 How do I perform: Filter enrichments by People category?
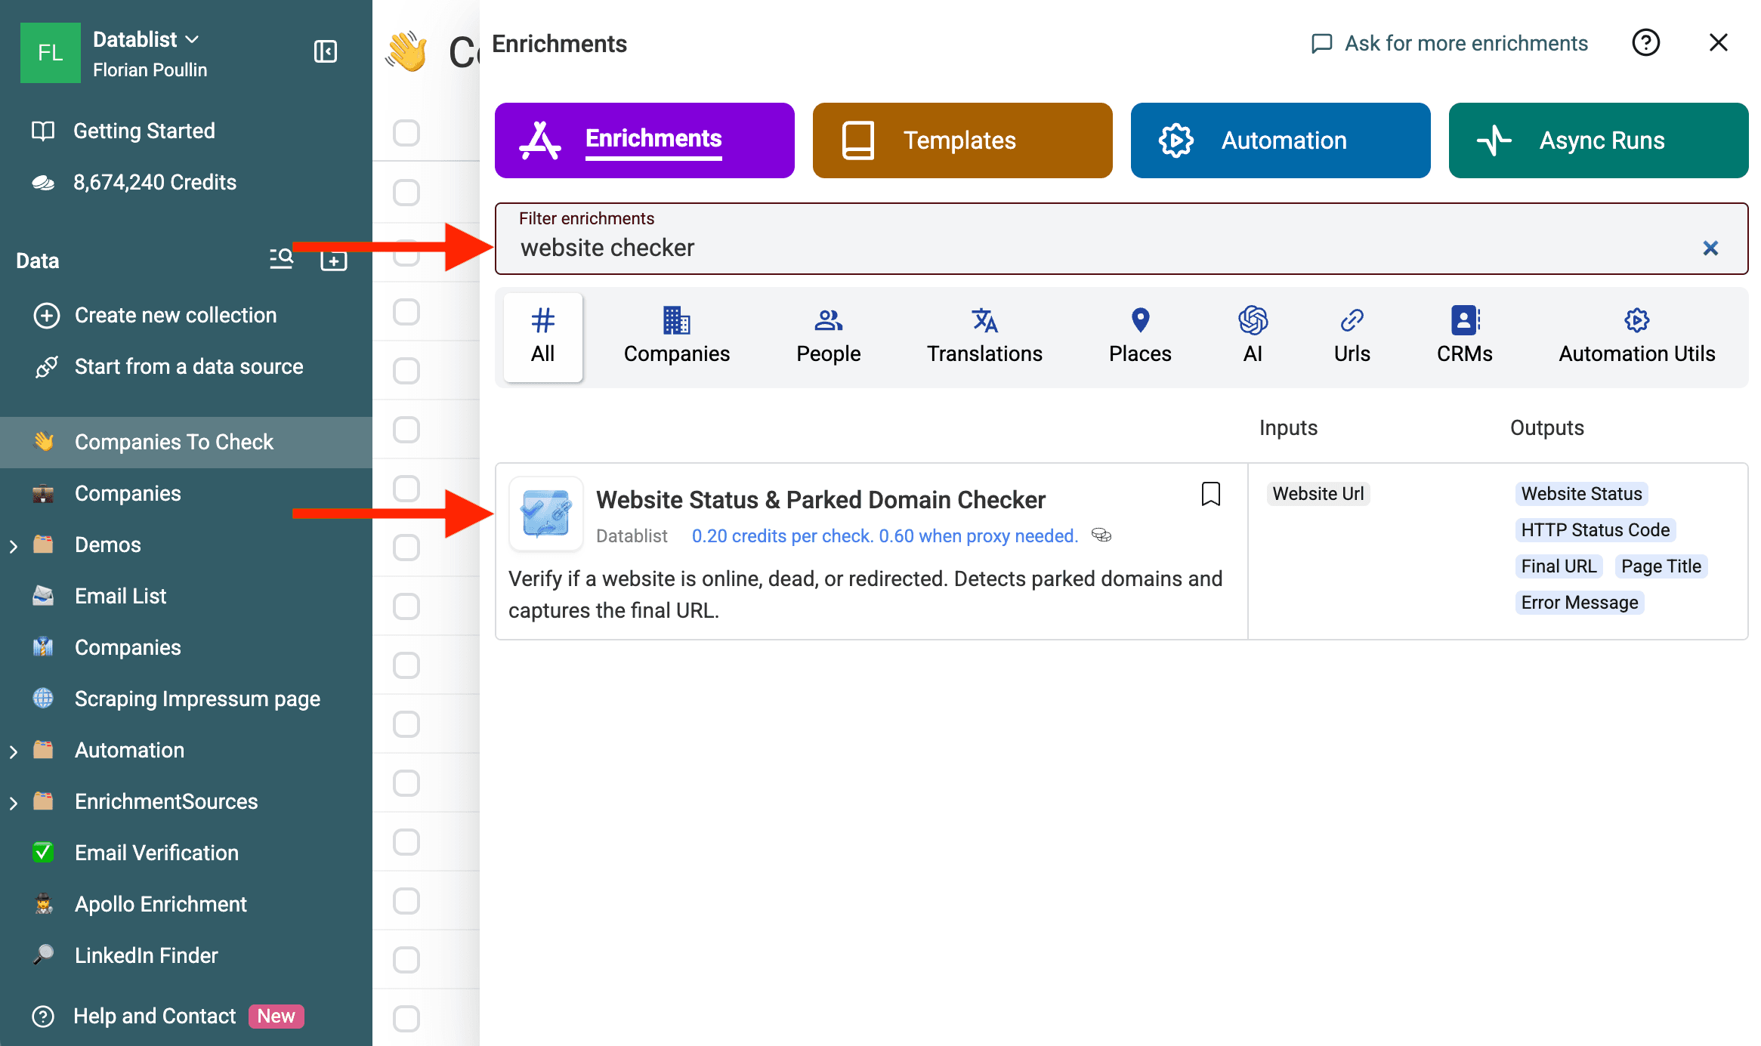[827, 337]
